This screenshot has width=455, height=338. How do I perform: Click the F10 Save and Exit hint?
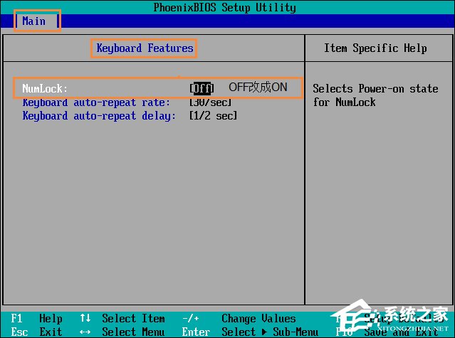(387, 332)
